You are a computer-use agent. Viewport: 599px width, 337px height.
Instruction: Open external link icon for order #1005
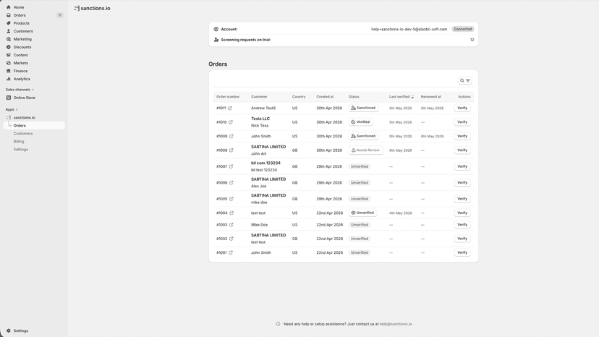point(231,199)
